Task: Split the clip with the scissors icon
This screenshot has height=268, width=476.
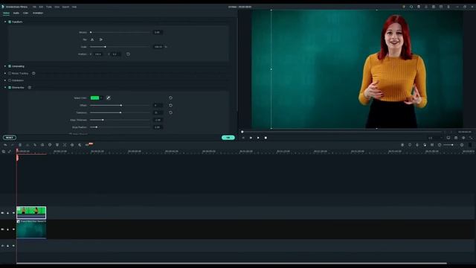Action: pyautogui.click(x=28, y=145)
